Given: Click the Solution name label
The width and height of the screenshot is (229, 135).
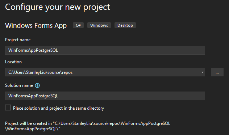Looking at the screenshot, I should pyautogui.click(x=19, y=85).
